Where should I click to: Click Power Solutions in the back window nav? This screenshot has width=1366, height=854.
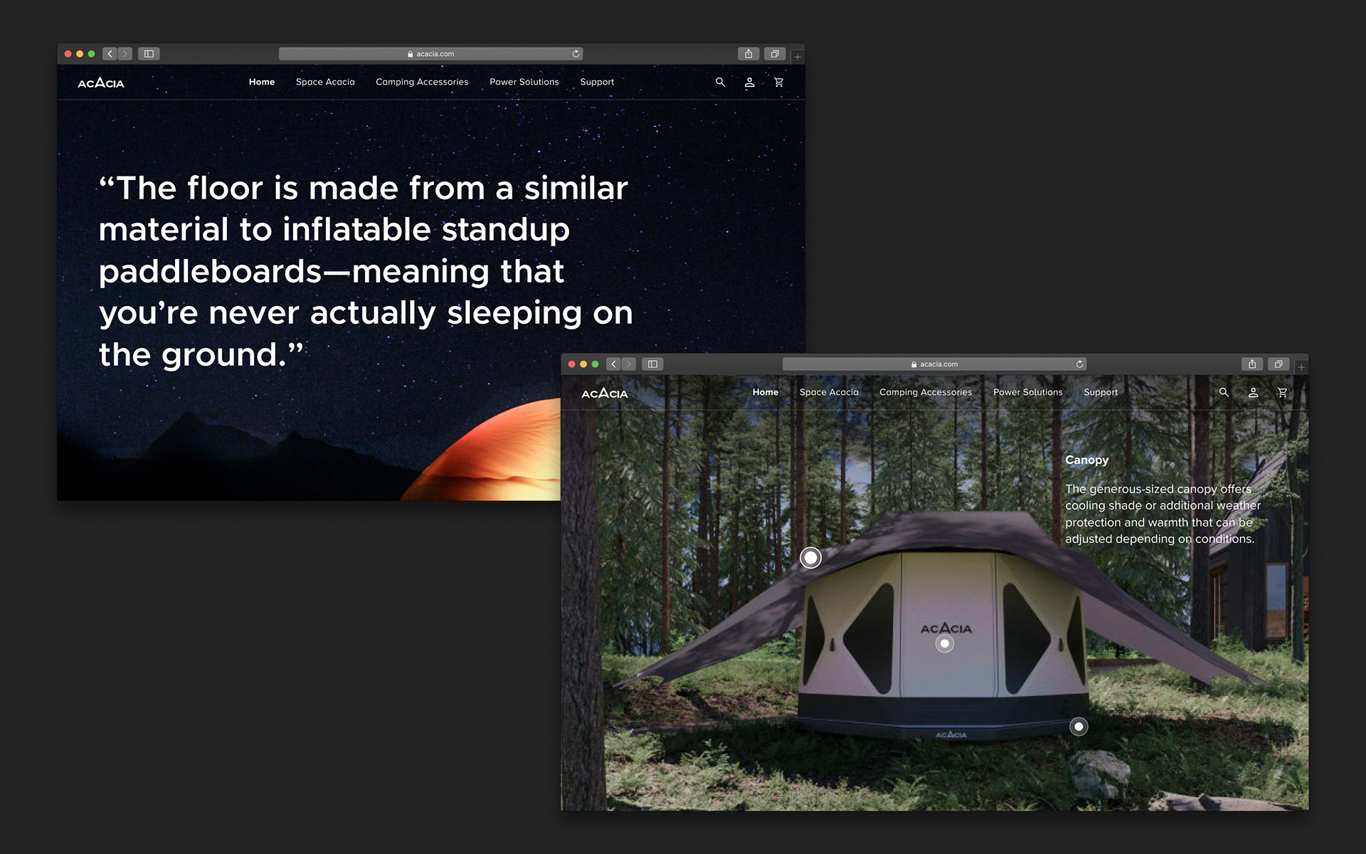pos(524,83)
